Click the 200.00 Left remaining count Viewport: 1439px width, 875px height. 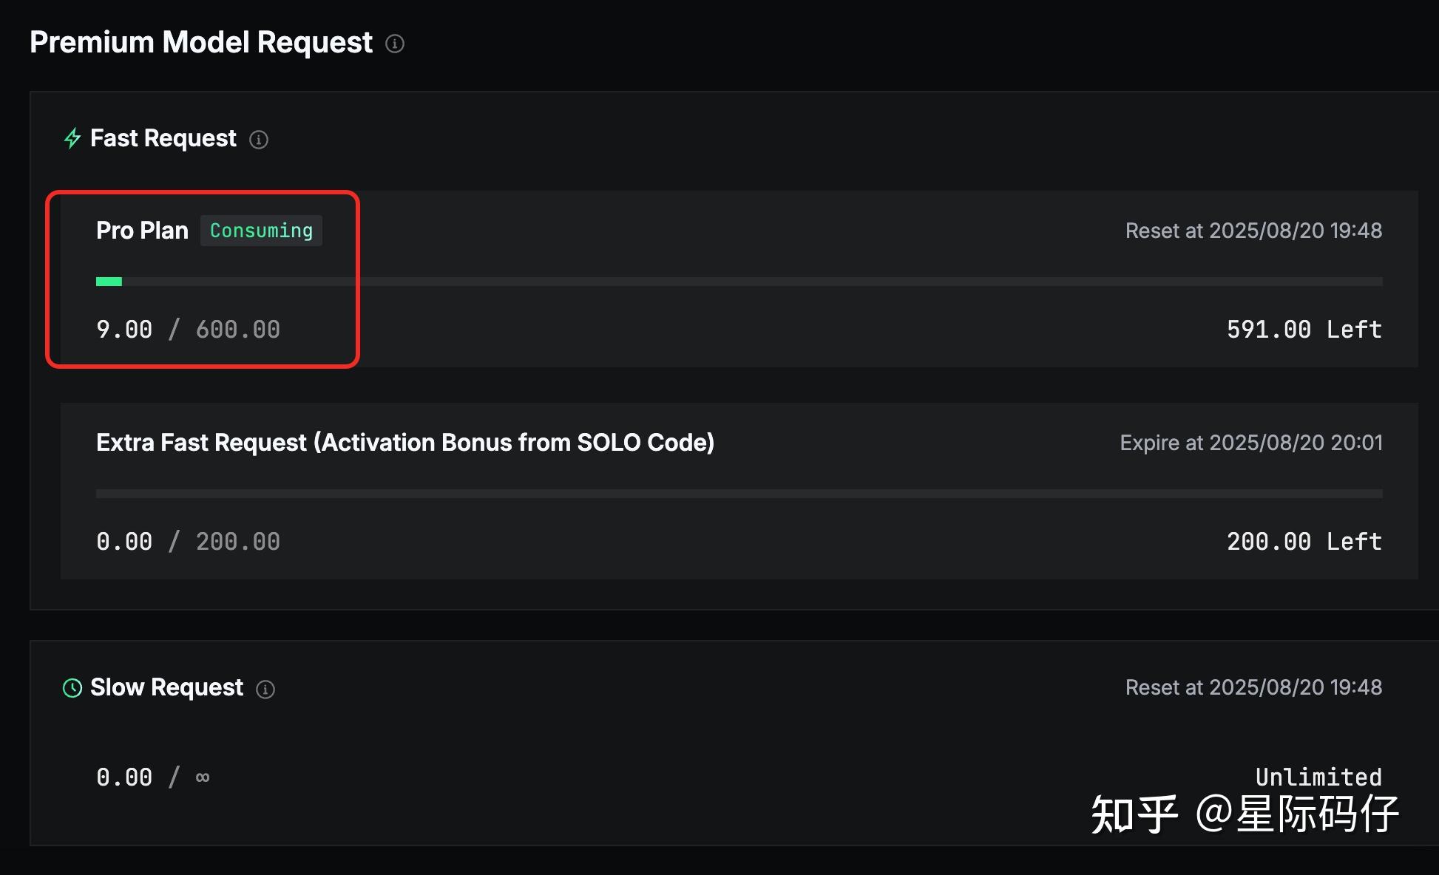click(x=1304, y=542)
